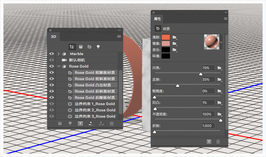Toggle eye for 边界约束 1_Rose Gold
The width and height of the screenshot is (266, 157).
[52, 104]
